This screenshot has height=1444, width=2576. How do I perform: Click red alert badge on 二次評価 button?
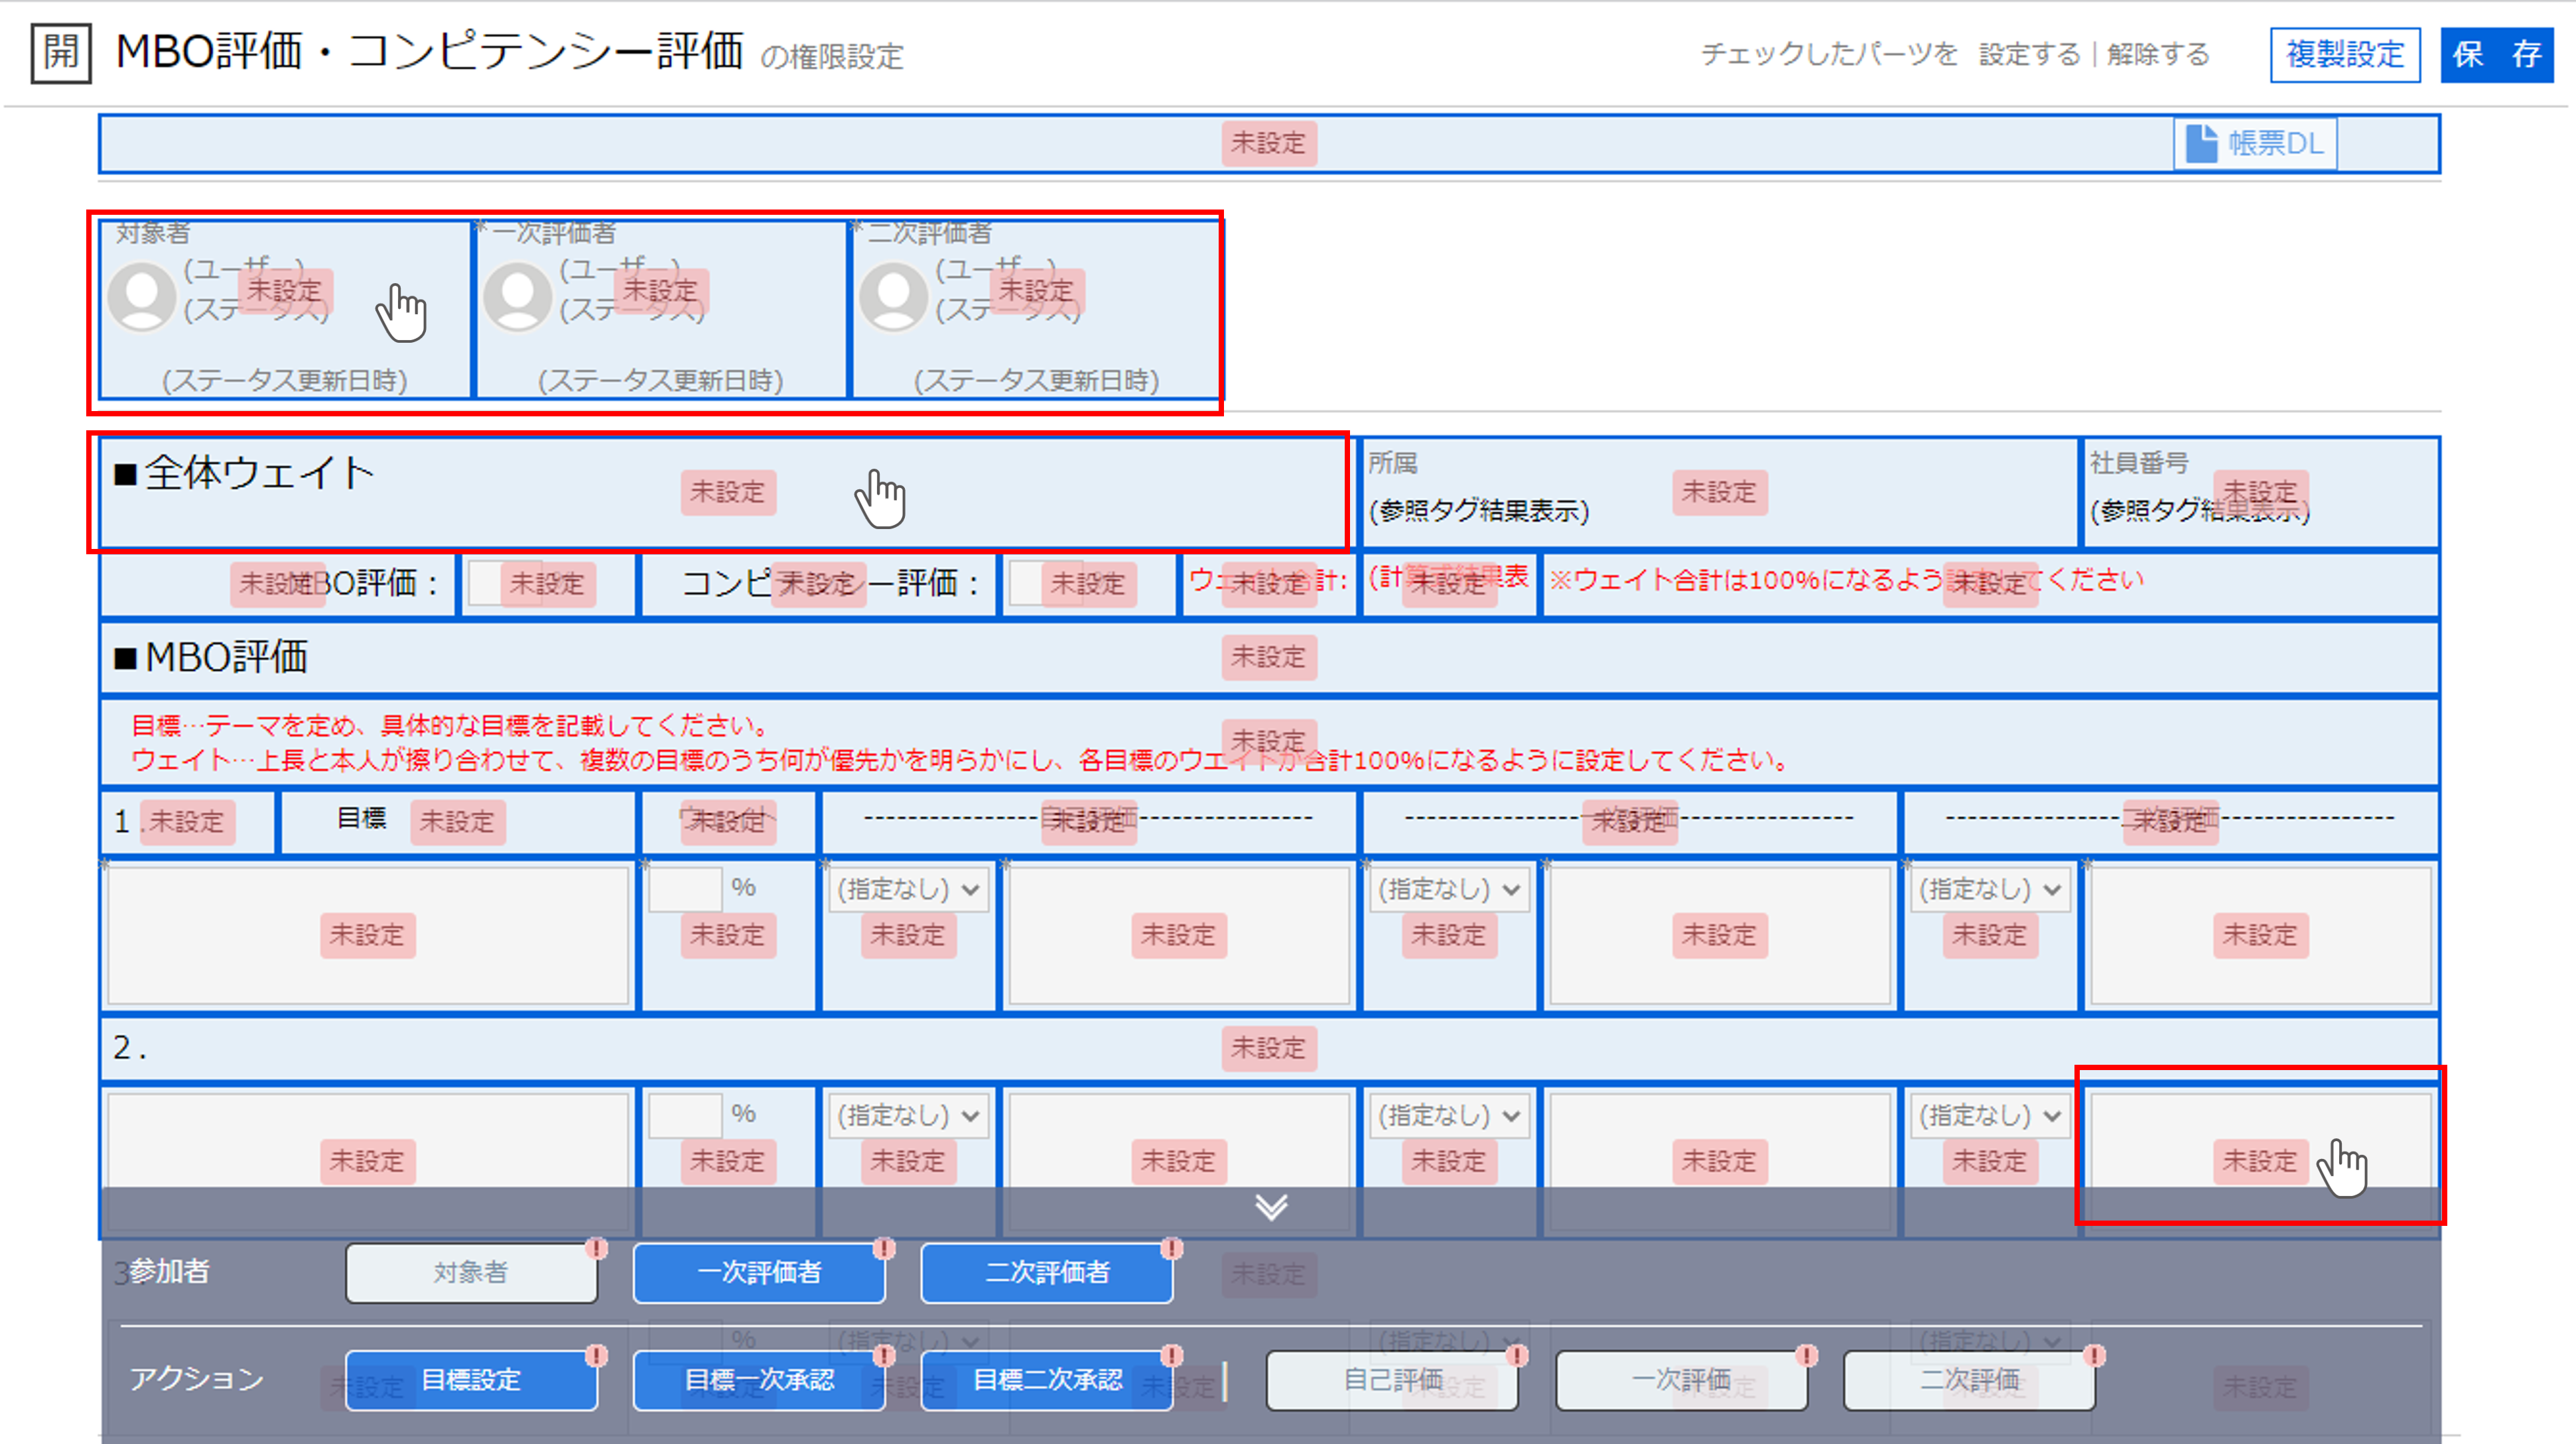(x=2094, y=1355)
